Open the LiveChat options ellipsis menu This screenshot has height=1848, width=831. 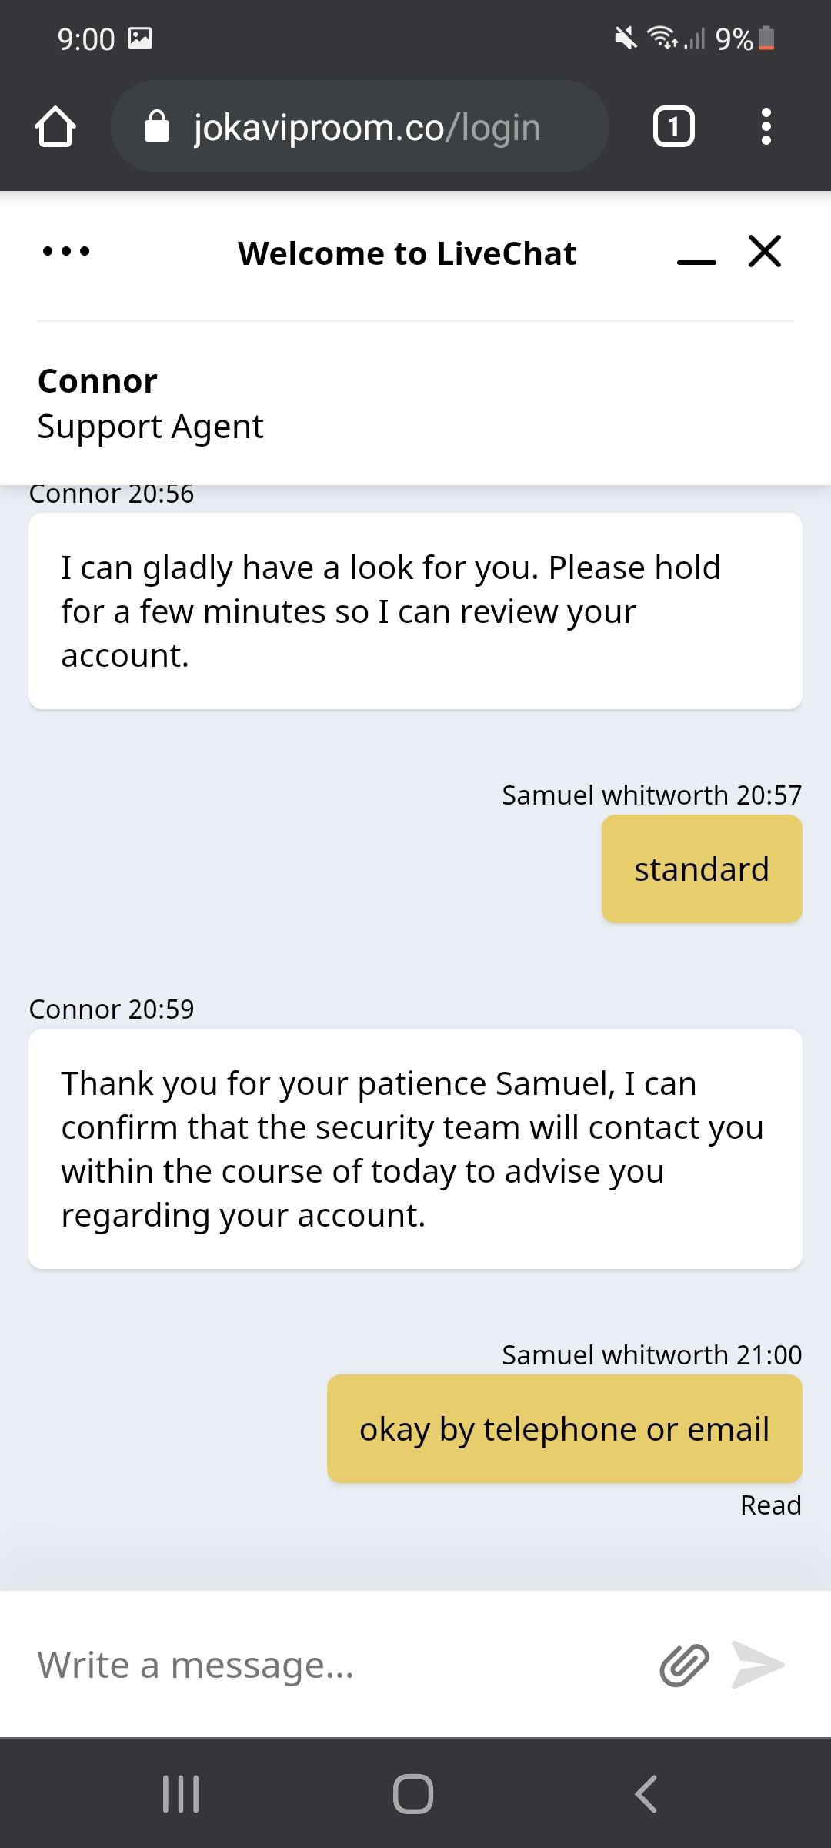pos(66,252)
